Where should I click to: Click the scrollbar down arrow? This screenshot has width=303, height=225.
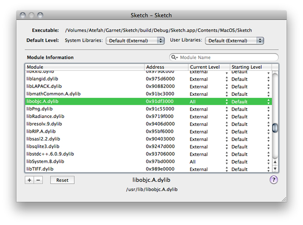(x=275, y=169)
